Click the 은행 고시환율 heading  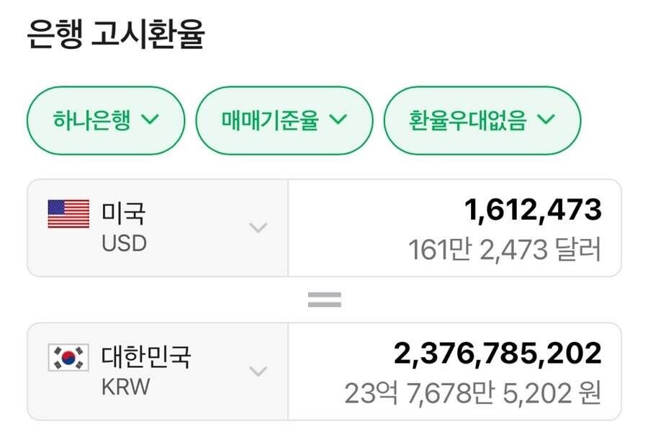pyautogui.click(x=115, y=35)
